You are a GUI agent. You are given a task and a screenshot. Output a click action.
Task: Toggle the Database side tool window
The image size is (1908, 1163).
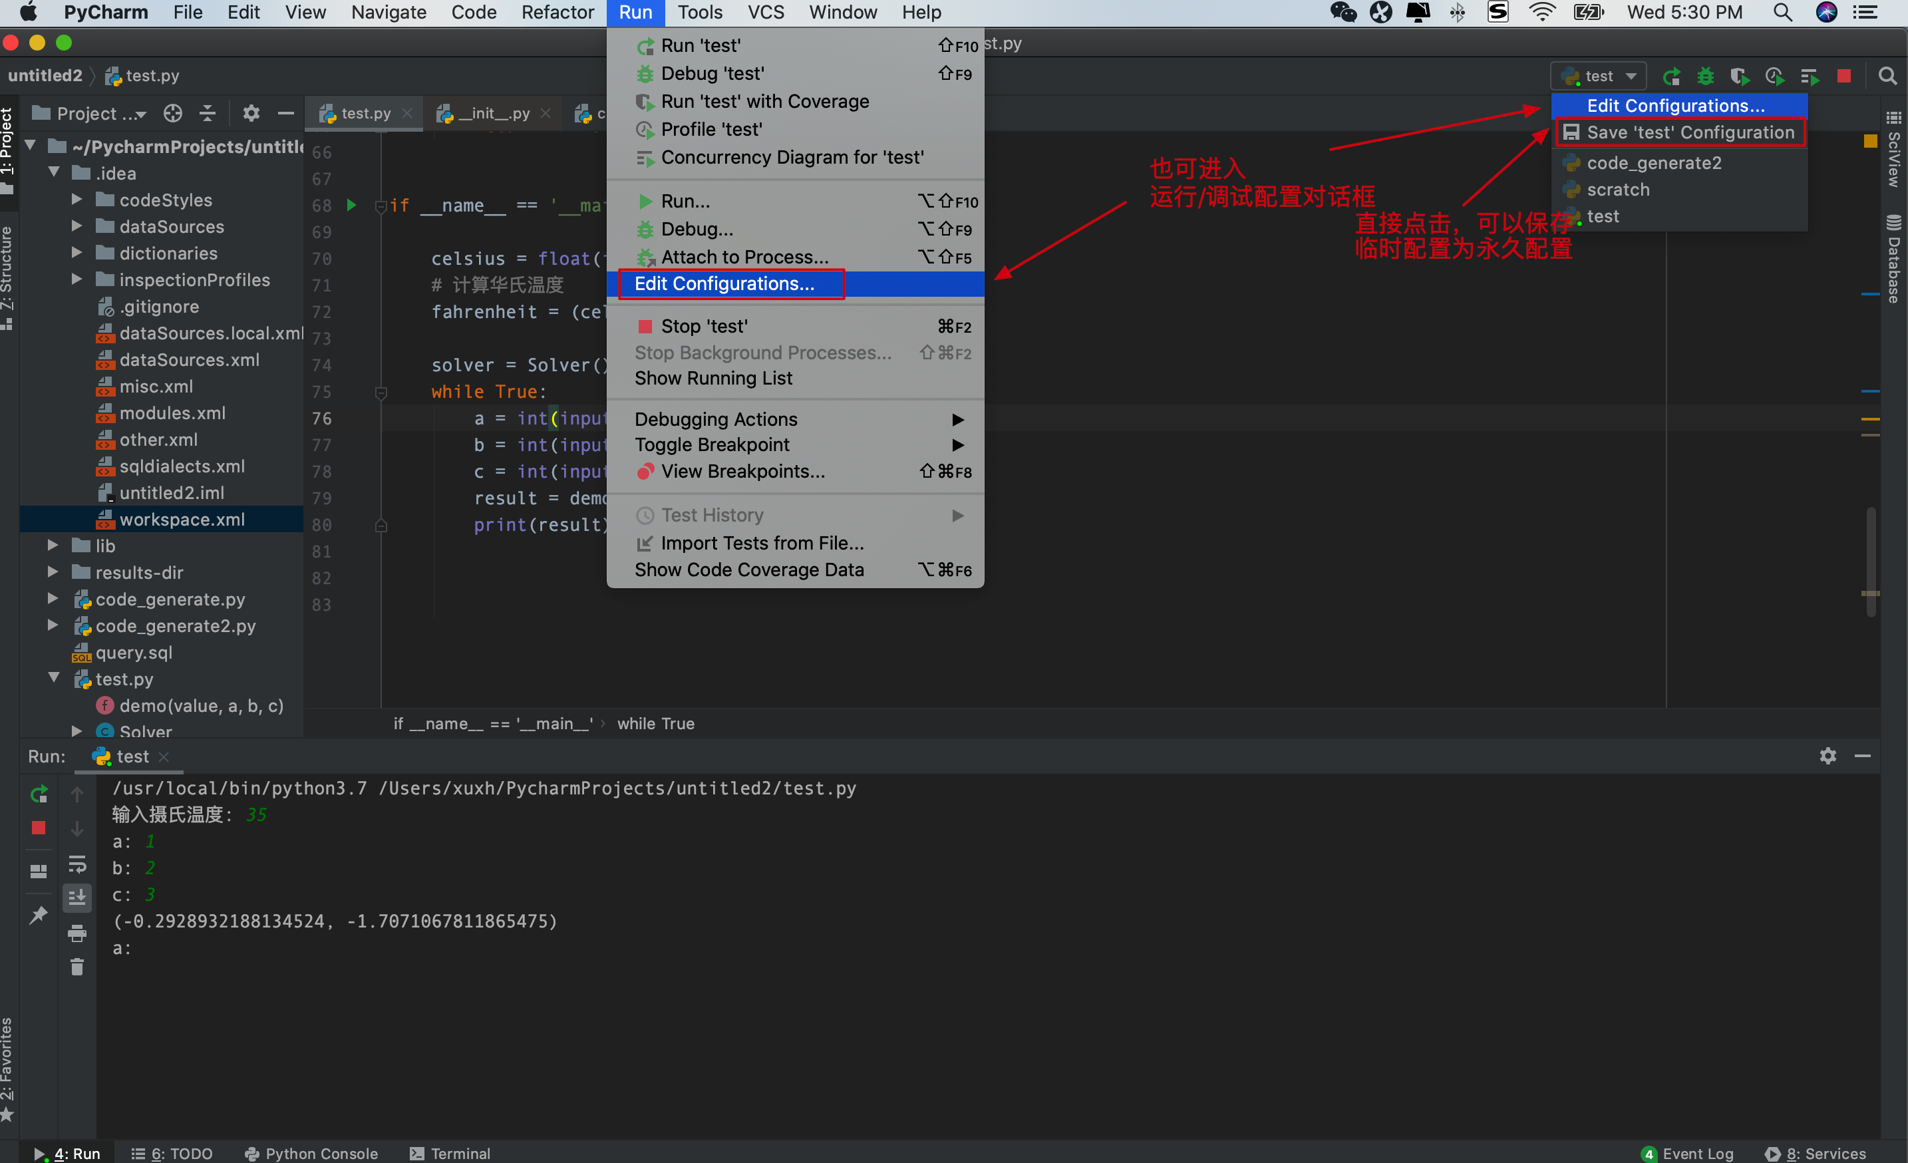(1893, 259)
